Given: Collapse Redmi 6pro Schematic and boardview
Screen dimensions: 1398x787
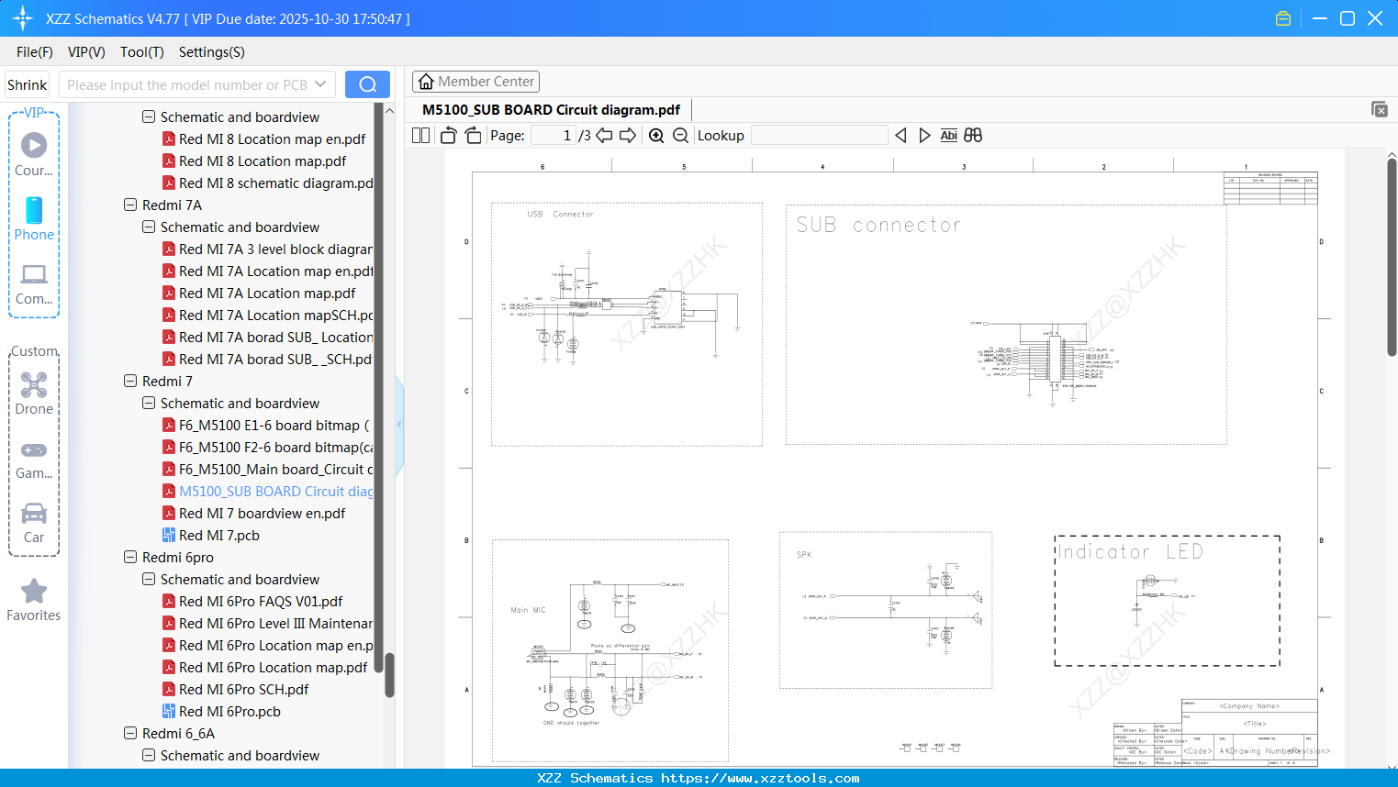Looking at the screenshot, I should (148, 579).
